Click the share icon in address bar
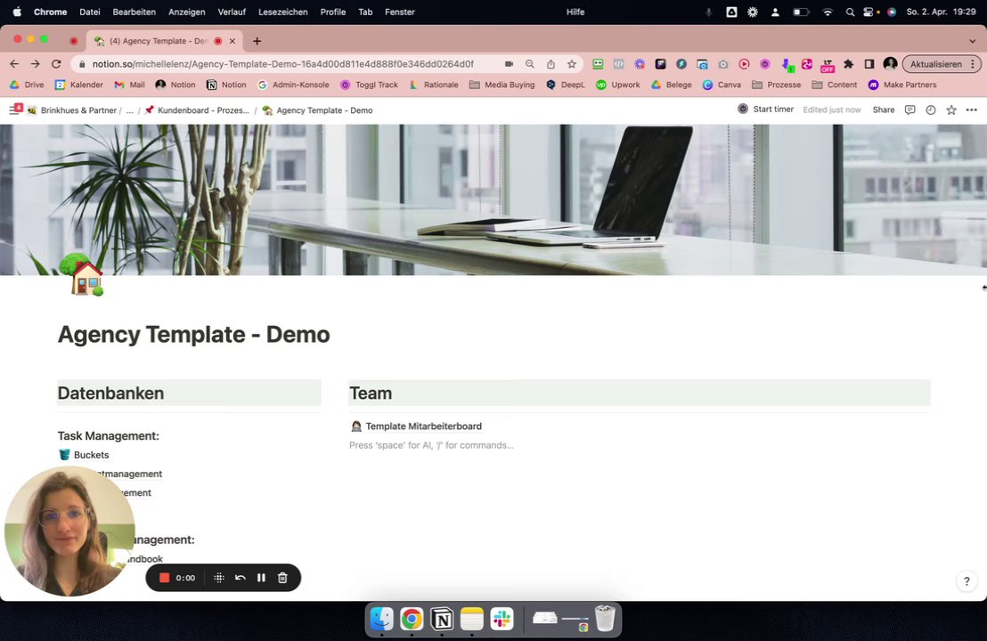The image size is (987, 641). (551, 63)
